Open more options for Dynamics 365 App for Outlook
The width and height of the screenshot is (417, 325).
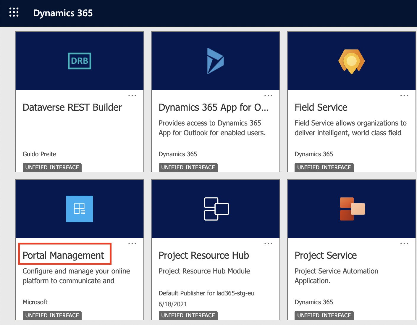pos(268,96)
